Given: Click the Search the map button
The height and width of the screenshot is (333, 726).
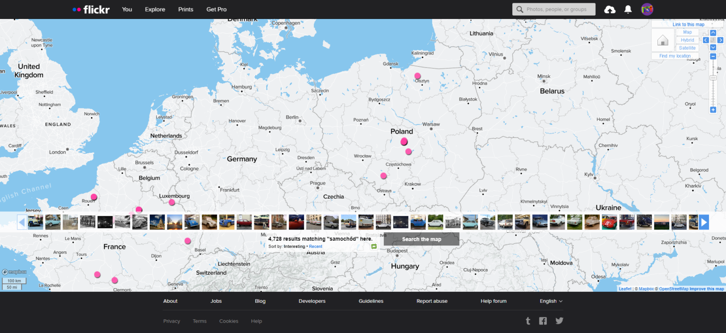Looking at the screenshot, I should [421, 239].
